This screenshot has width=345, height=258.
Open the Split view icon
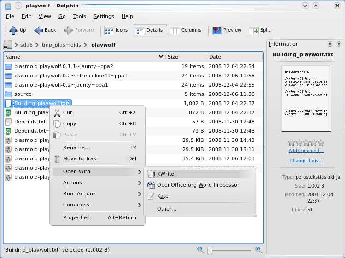click(x=254, y=30)
